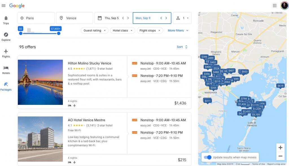Open the hamburger main menu
289x166 pixels.
[3, 6]
